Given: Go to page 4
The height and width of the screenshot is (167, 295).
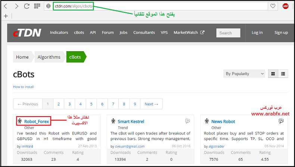Looking at the screenshot, I should (x=80, y=104).
